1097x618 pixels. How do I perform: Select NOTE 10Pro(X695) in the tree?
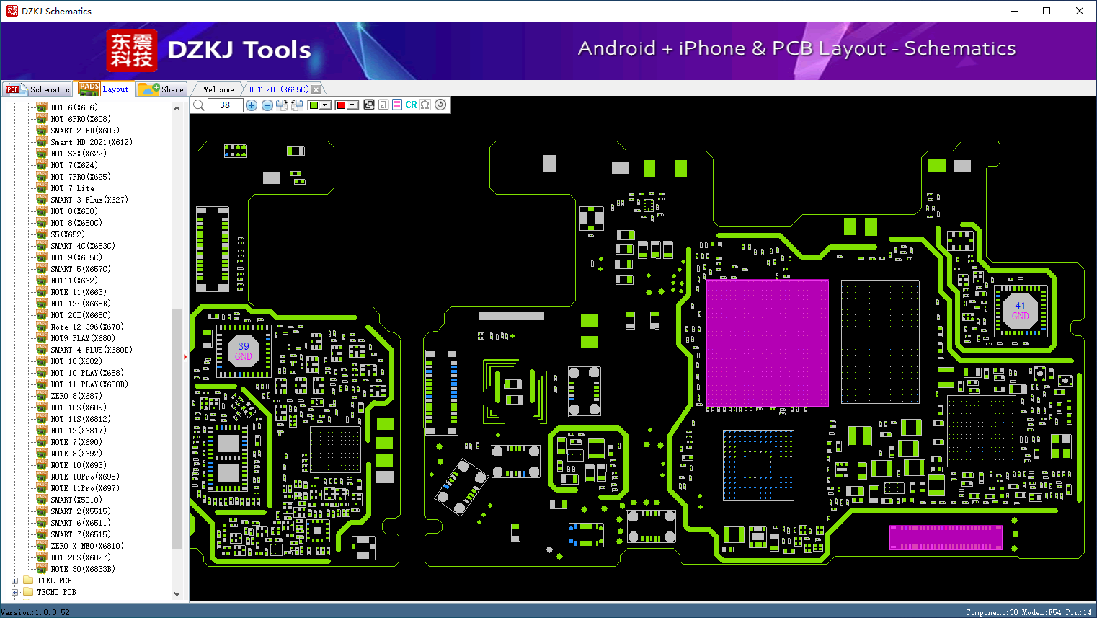[85, 477]
